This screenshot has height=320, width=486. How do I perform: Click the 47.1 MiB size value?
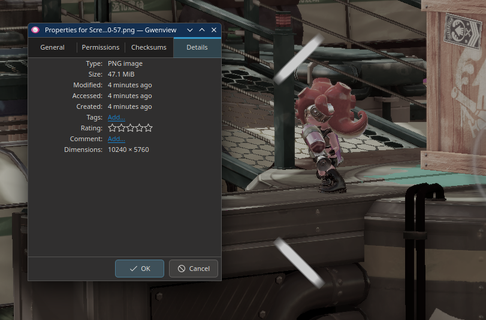click(x=121, y=74)
